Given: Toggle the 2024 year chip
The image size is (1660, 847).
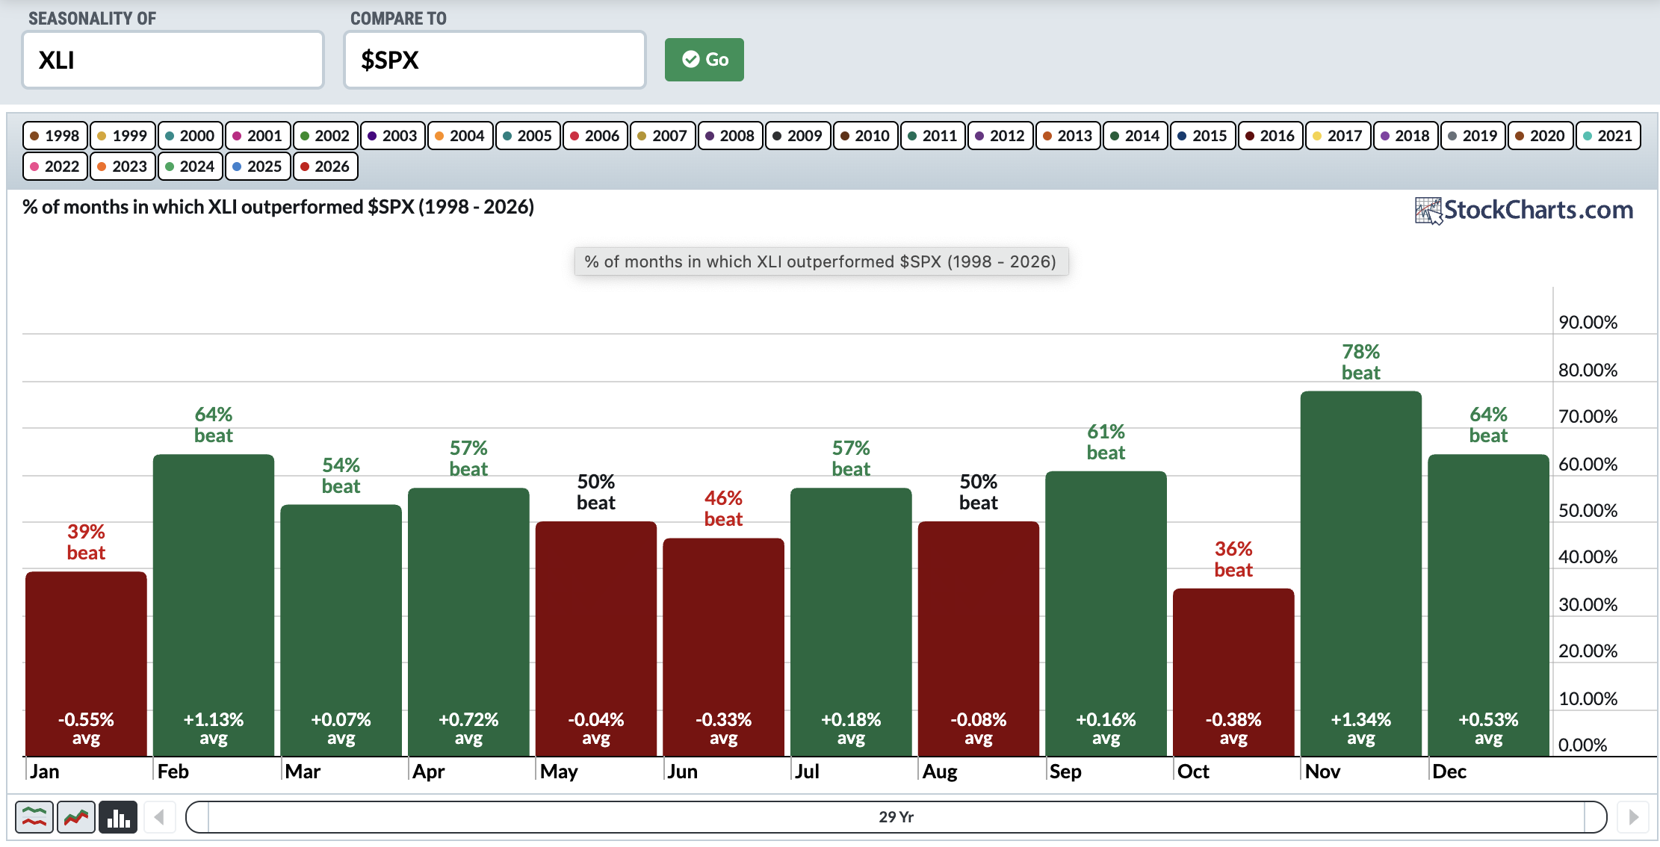Looking at the screenshot, I should pos(191,167).
